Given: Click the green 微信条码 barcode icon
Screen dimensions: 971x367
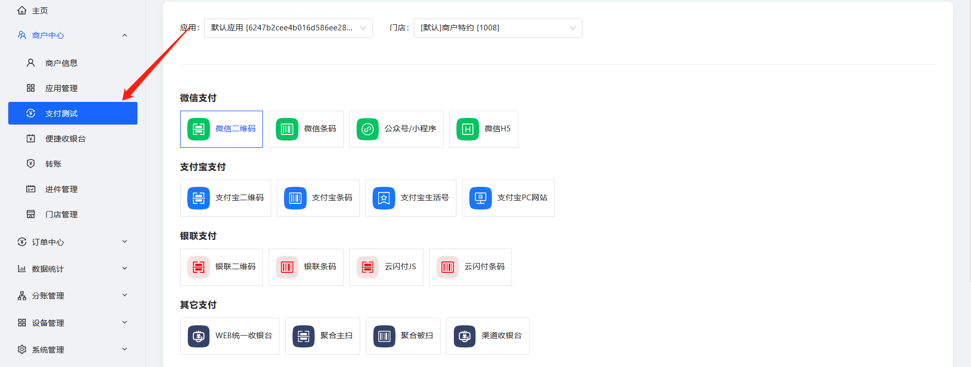Looking at the screenshot, I should (287, 129).
